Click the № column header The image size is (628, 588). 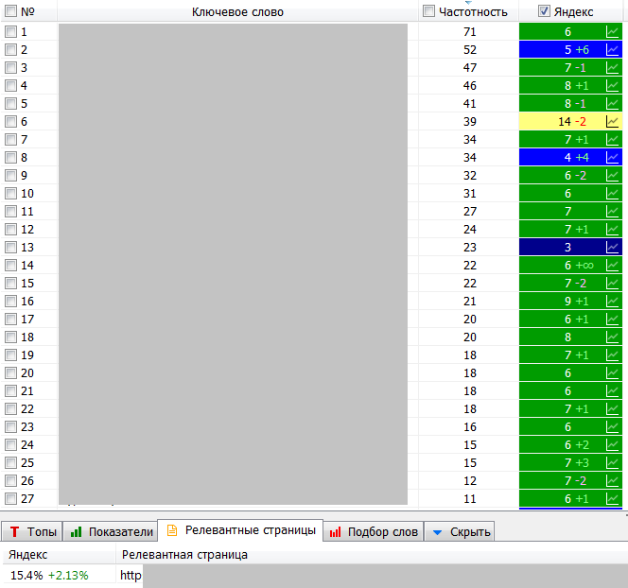[27, 11]
